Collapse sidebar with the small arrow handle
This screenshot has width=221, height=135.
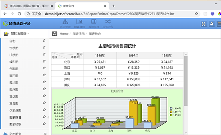[48, 117]
